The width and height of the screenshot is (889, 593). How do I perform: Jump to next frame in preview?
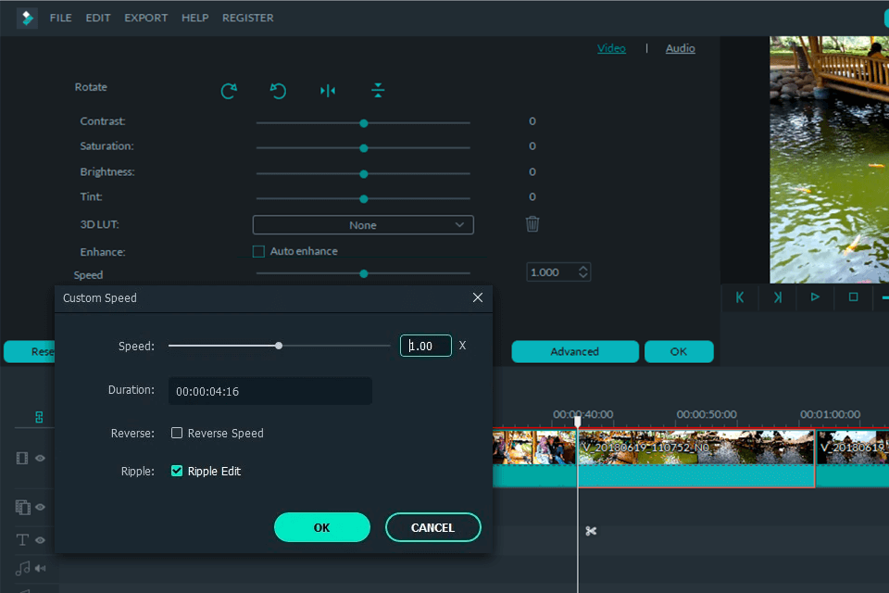coord(777,297)
